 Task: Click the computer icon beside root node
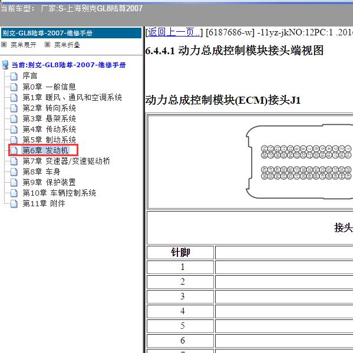point(5,65)
